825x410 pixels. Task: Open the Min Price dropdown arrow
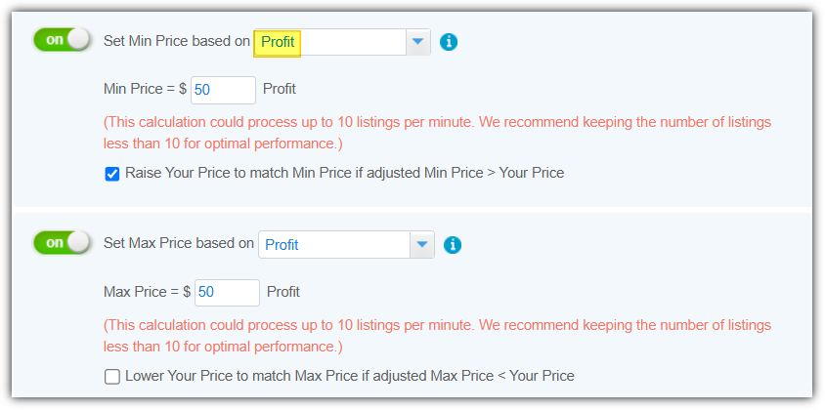[x=418, y=42]
